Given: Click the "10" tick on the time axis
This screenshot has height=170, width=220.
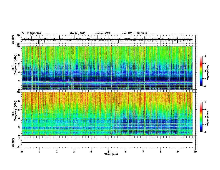Looking at the screenshot, I should coord(195,152).
